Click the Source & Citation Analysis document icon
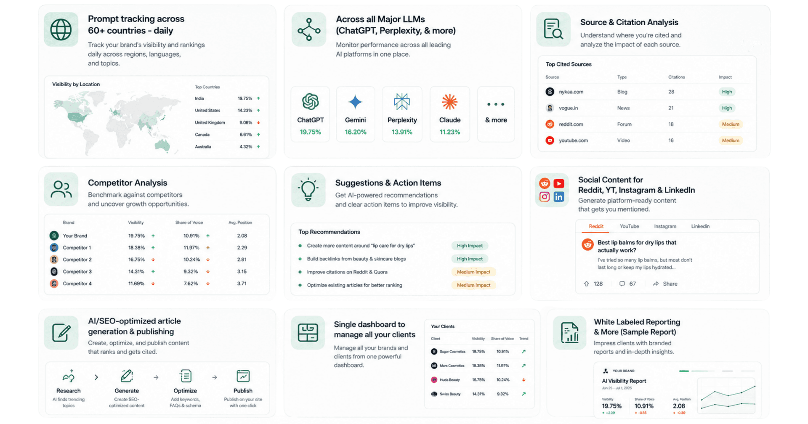The height and width of the screenshot is (424, 808). tap(553, 29)
